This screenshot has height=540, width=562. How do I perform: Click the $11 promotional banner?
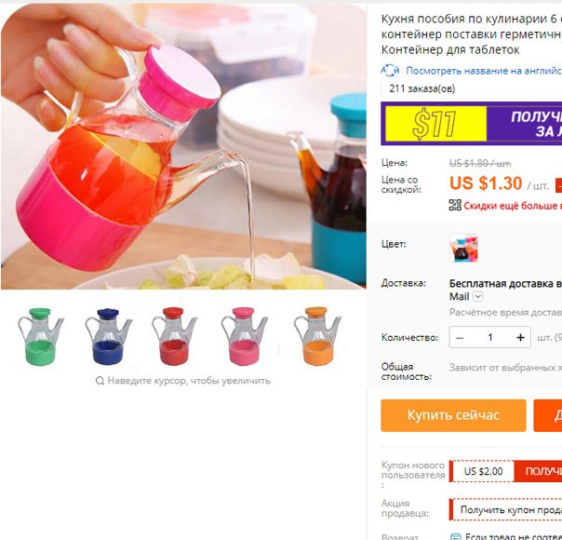(x=472, y=123)
